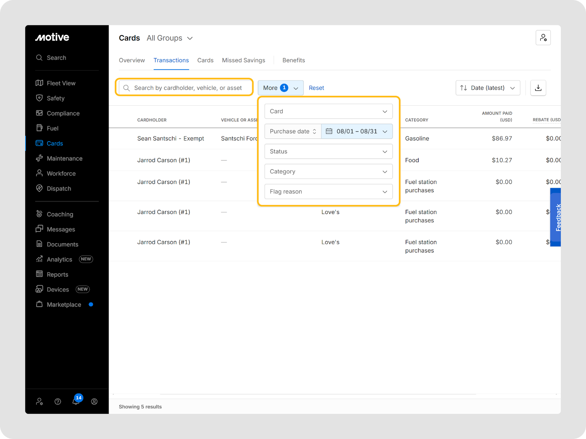586x439 pixels.
Task: Go to Safety in sidebar
Action: (55, 98)
